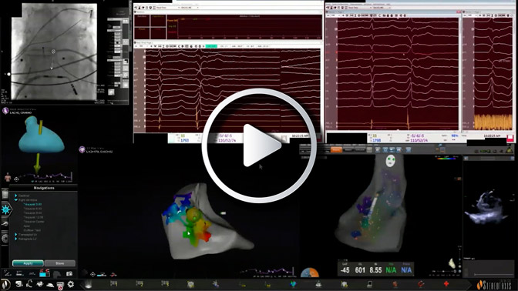Click the camera snapshot icon below Navigations
This screenshot has height=291, width=518.
(x=69, y=274)
